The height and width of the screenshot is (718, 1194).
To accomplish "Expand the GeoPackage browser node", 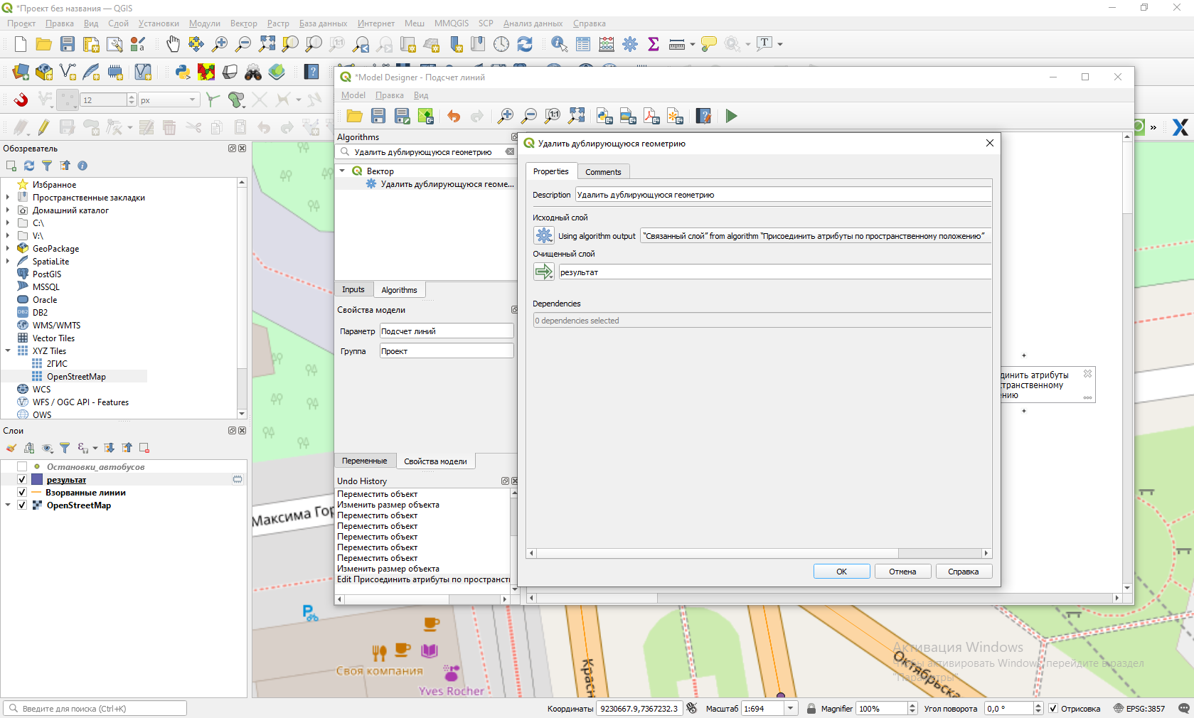I will pyautogui.click(x=8, y=249).
